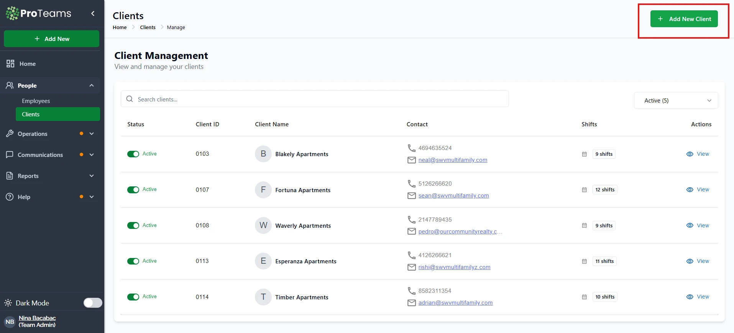Collapse the sidebar with the arrow icon
734x333 pixels.
click(x=93, y=13)
